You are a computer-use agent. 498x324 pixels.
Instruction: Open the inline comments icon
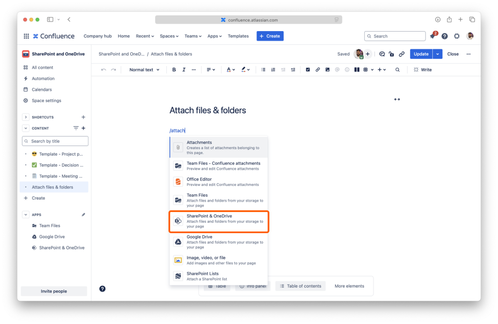[382, 54]
